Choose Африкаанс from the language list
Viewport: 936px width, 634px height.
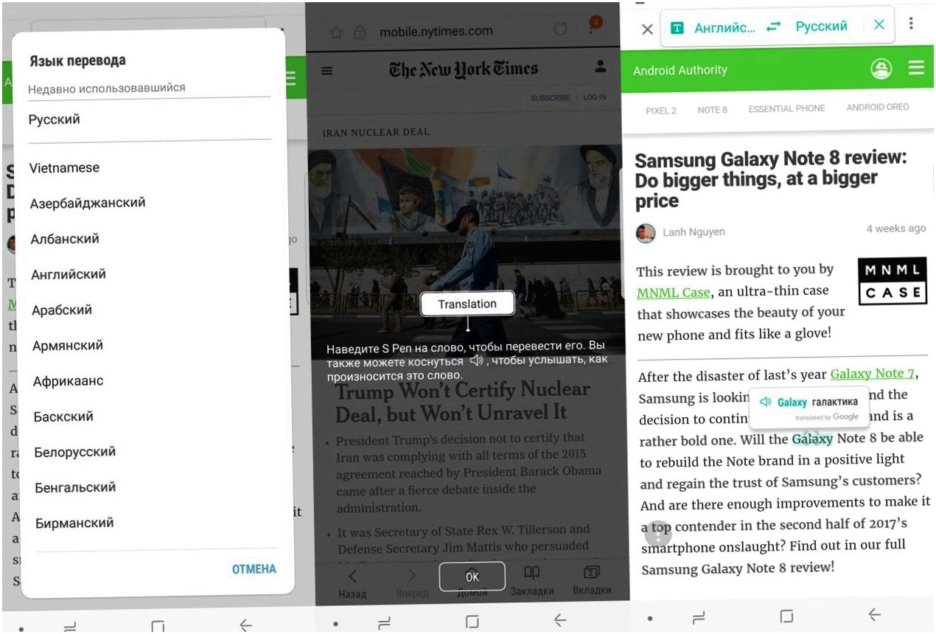coord(68,381)
